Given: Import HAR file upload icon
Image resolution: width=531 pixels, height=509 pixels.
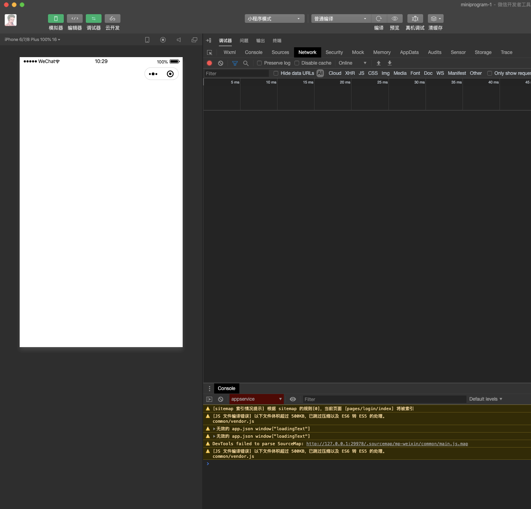Looking at the screenshot, I should tap(379, 63).
